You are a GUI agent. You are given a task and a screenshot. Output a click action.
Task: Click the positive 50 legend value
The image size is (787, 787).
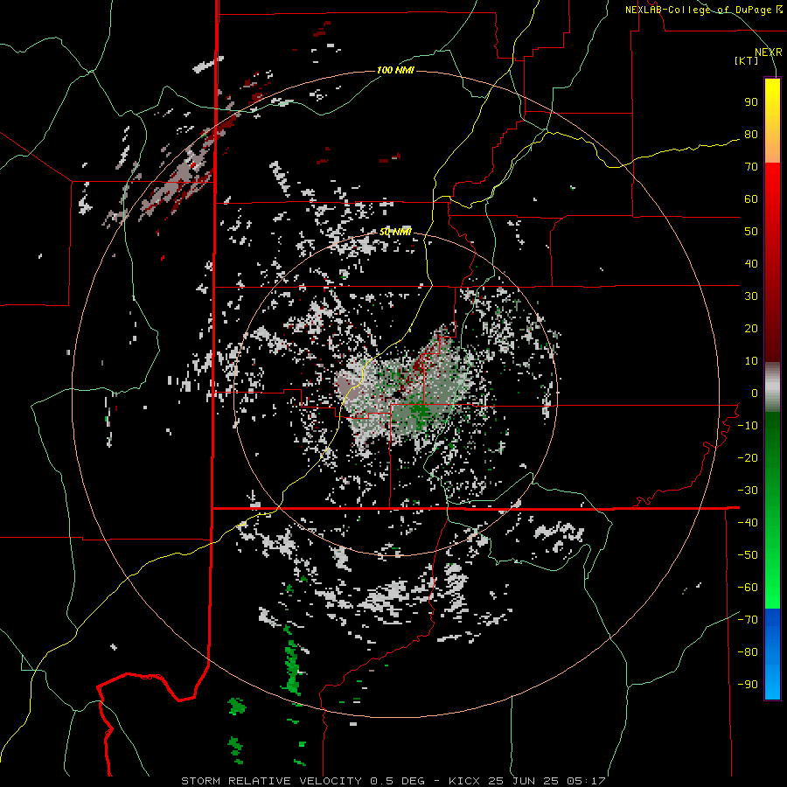[751, 232]
